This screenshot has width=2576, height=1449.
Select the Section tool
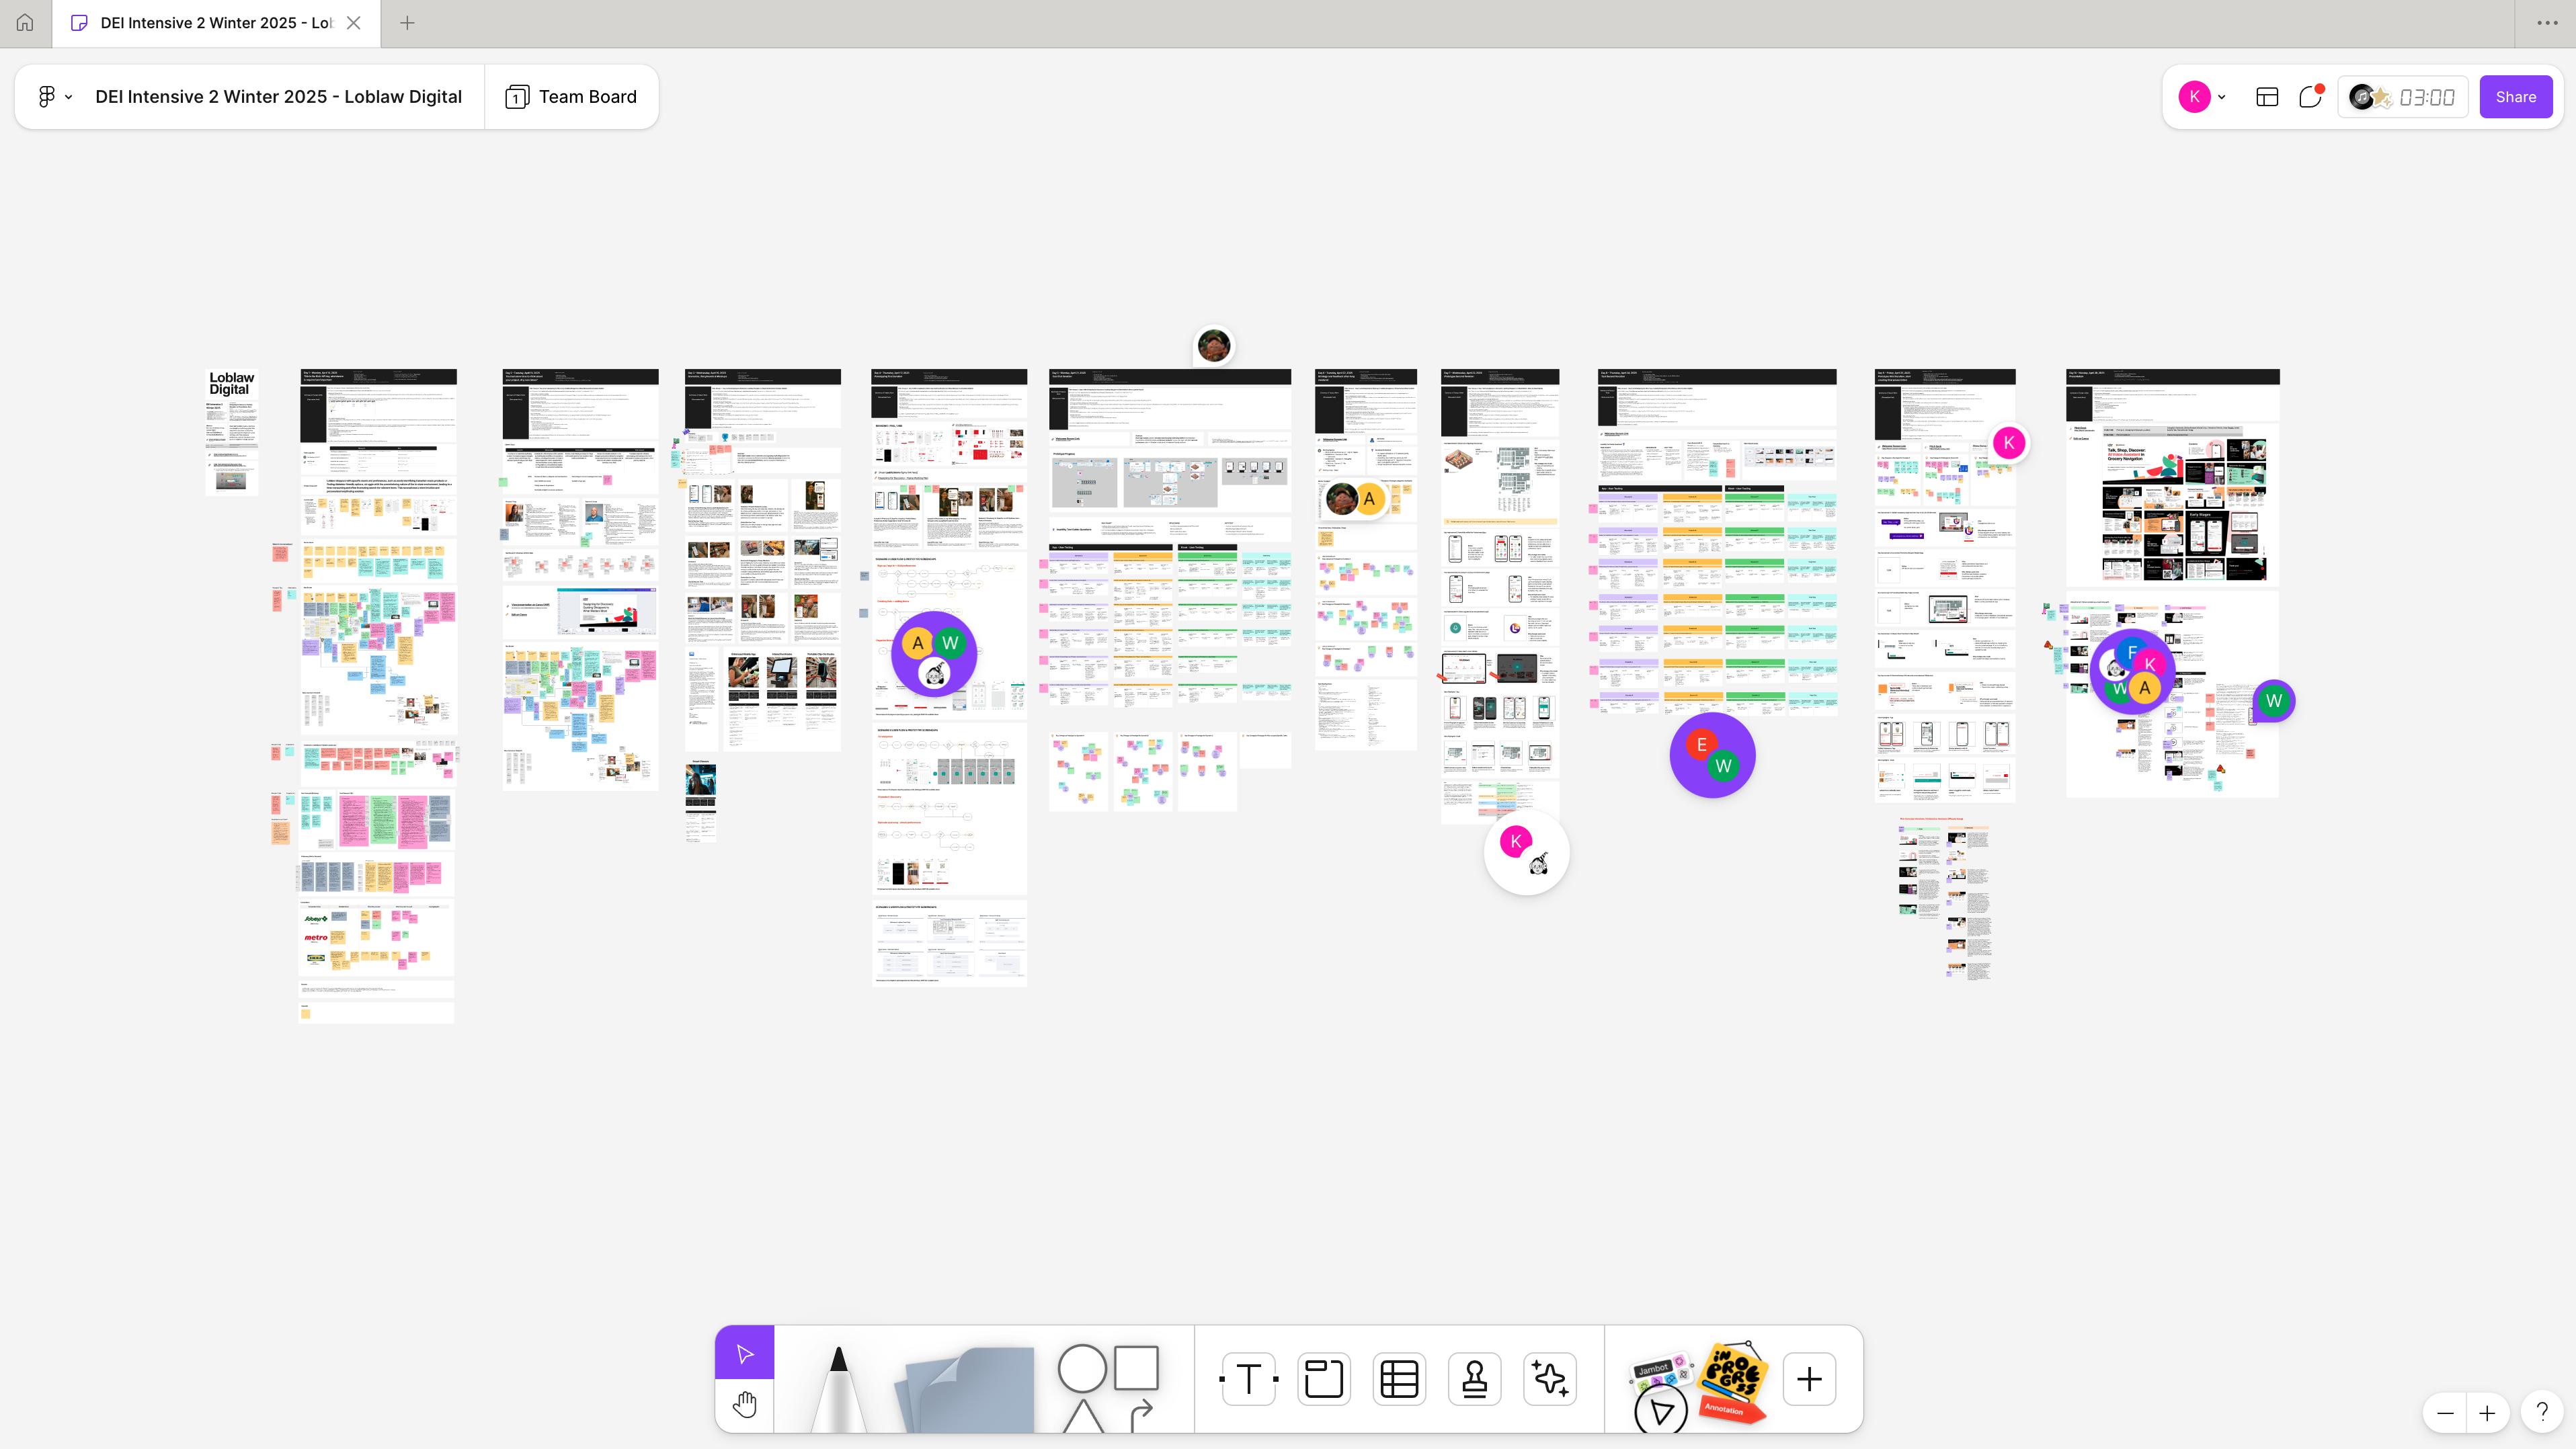[x=1324, y=1379]
